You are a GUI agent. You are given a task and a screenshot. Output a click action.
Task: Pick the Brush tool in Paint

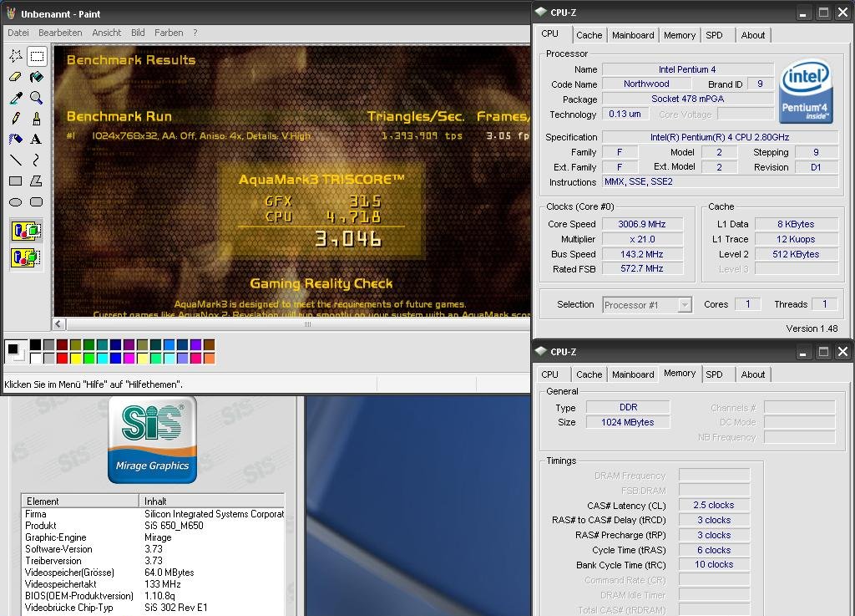37,119
